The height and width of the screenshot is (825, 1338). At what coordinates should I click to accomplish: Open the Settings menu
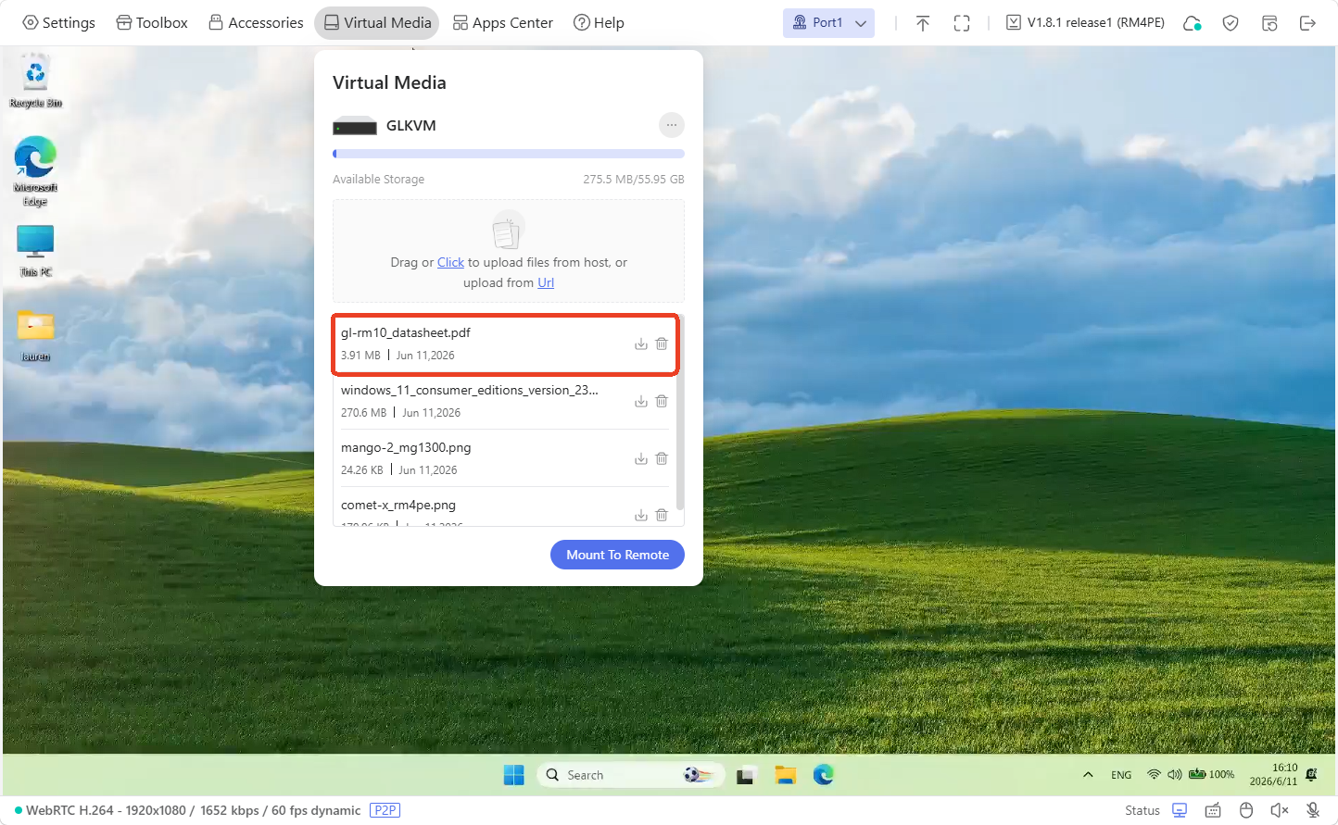tap(58, 22)
